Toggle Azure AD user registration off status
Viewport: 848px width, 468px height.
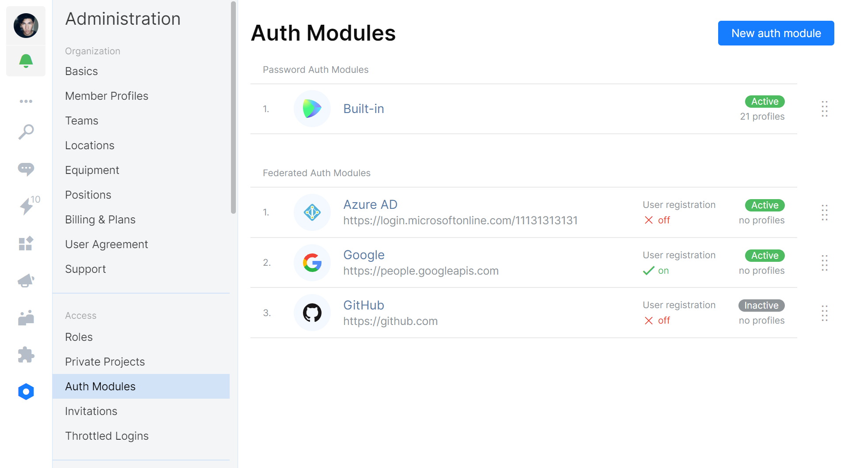[657, 220]
